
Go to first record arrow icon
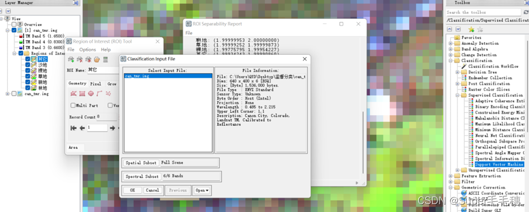pyautogui.click(x=73, y=128)
